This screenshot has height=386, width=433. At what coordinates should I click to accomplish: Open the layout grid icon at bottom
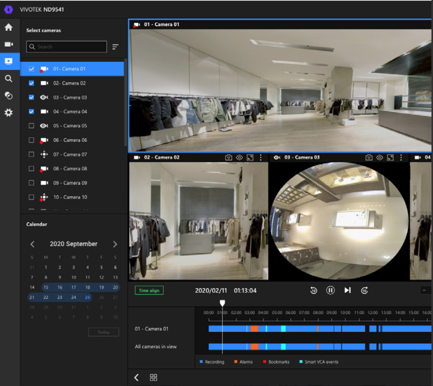(153, 378)
